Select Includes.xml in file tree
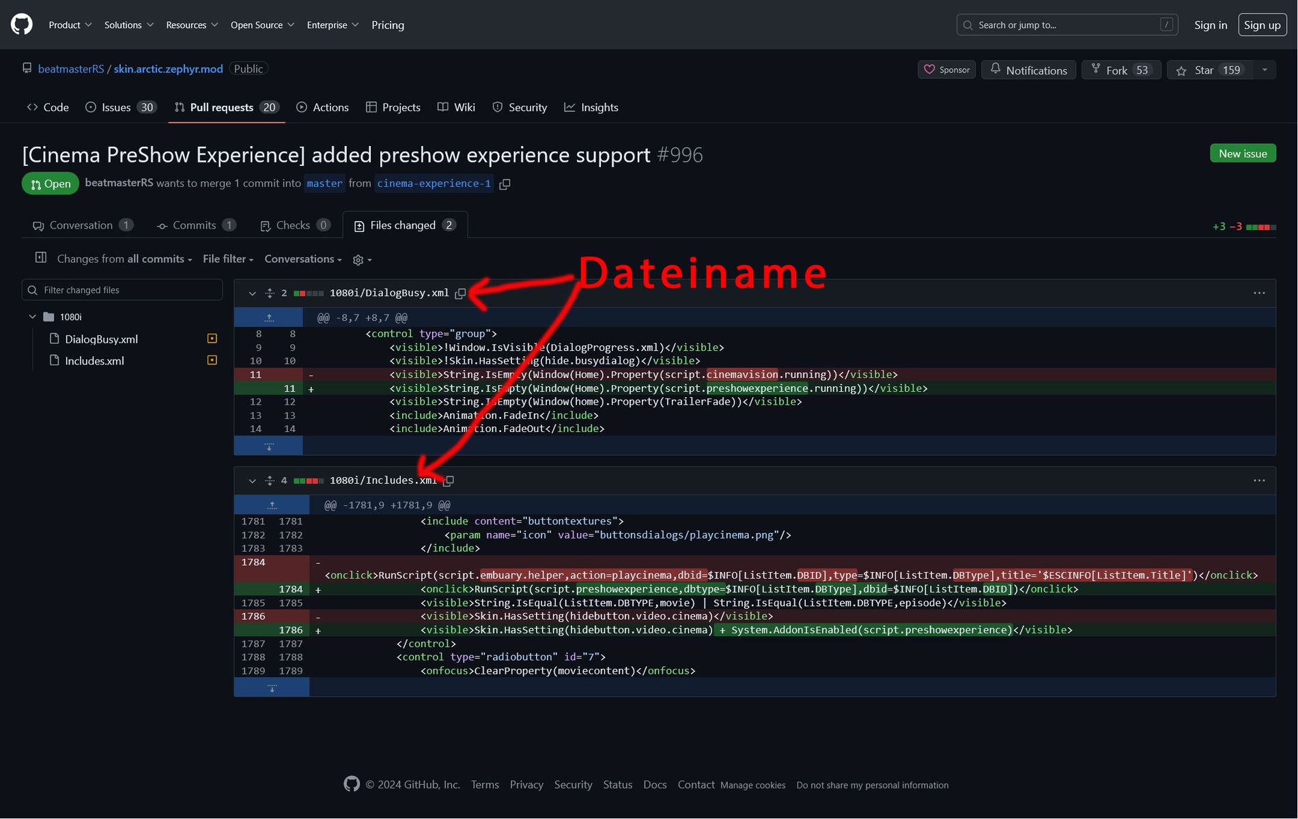This screenshot has height=819, width=1298. pyautogui.click(x=94, y=361)
